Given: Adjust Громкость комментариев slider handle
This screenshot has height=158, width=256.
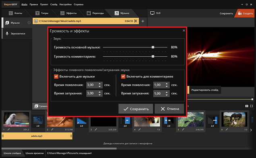Looking at the screenshot, I should pos(153,56).
